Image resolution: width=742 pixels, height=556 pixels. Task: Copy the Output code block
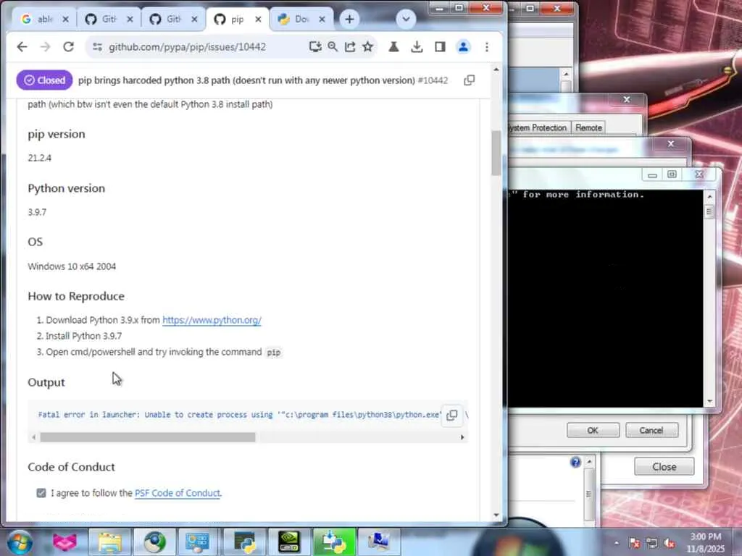coord(452,415)
